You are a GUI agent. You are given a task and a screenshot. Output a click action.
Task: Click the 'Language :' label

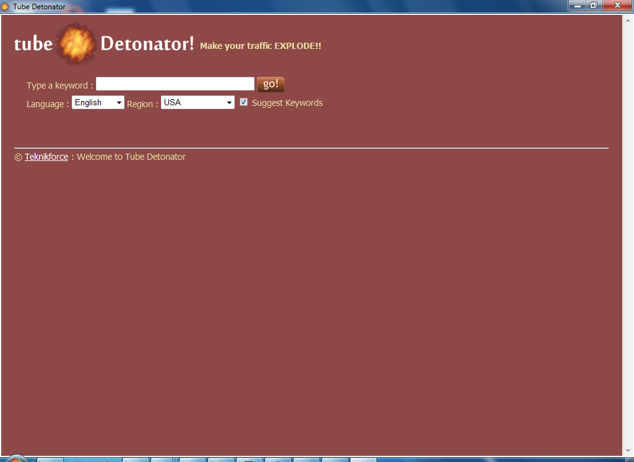48,104
